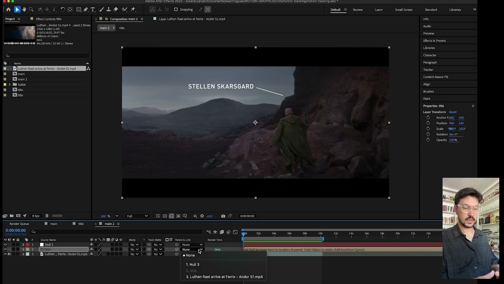Image resolution: width=504 pixels, height=284 pixels.
Task: Open the Full resolution dropdown
Action: click(x=137, y=216)
